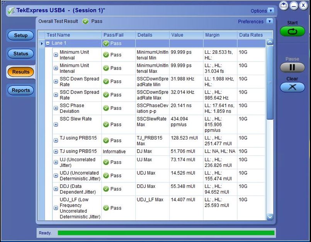Viewport: 311px width, 242px height.
Task: Open the Options dropdown menu
Action: [271, 11]
